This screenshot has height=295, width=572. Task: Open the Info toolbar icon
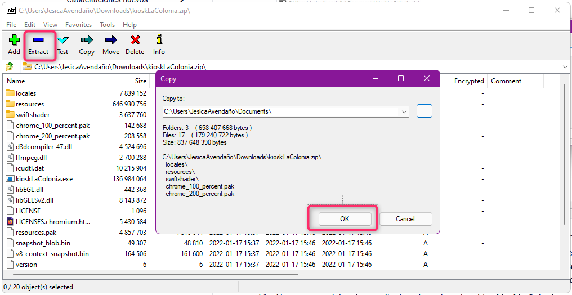pos(159,41)
